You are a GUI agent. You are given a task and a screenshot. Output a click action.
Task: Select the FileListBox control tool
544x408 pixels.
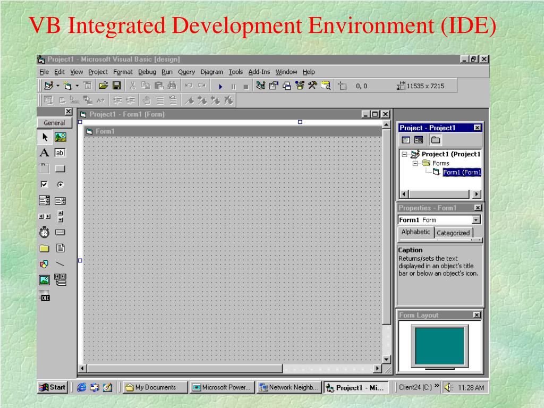click(61, 248)
